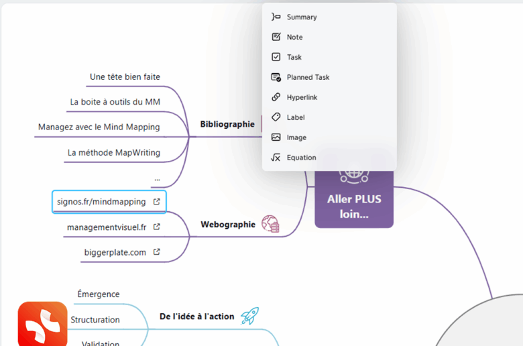Image resolution: width=523 pixels, height=346 pixels.
Task: Click the rocket icon beside De l'idée à l'action
Action: click(x=249, y=316)
